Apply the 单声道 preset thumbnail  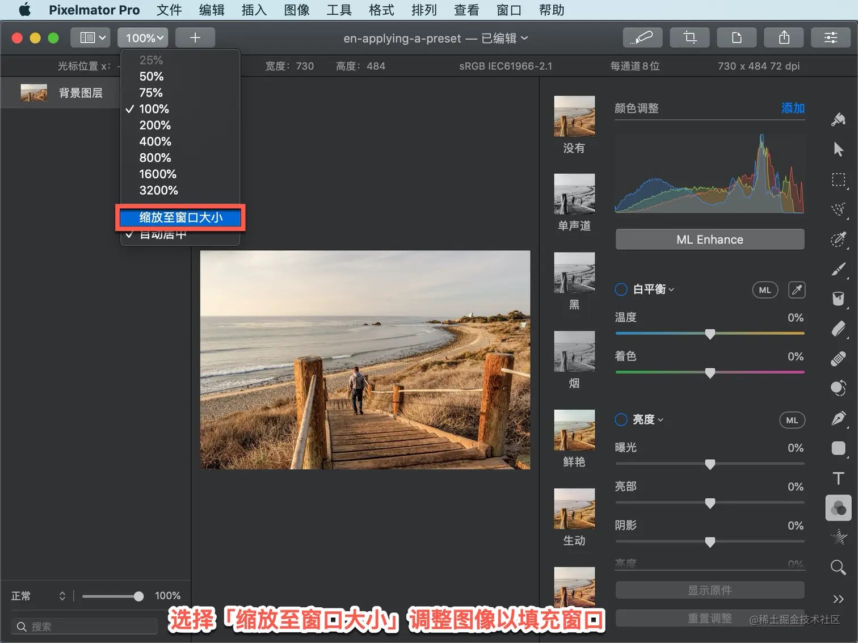point(574,194)
